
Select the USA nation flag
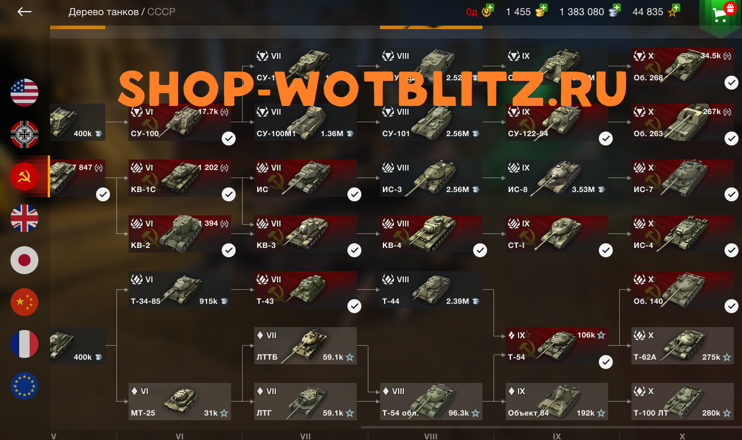click(x=24, y=93)
